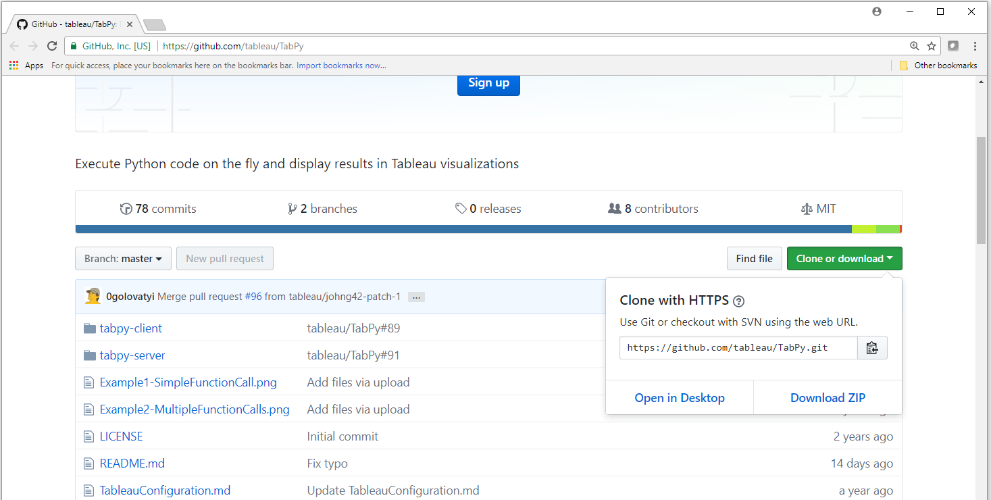This screenshot has width=991, height=500.
Task: Open the 8 contributors link
Action: (653, 209)
